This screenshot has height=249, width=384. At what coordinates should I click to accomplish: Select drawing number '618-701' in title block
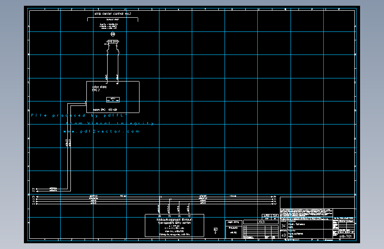point(345,237)
